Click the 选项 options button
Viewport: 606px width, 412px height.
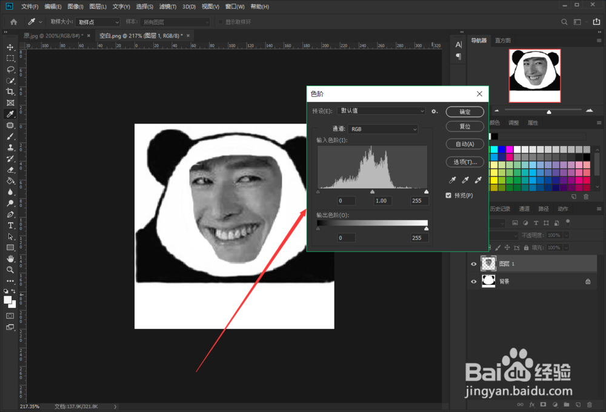[x=465, y=162]
